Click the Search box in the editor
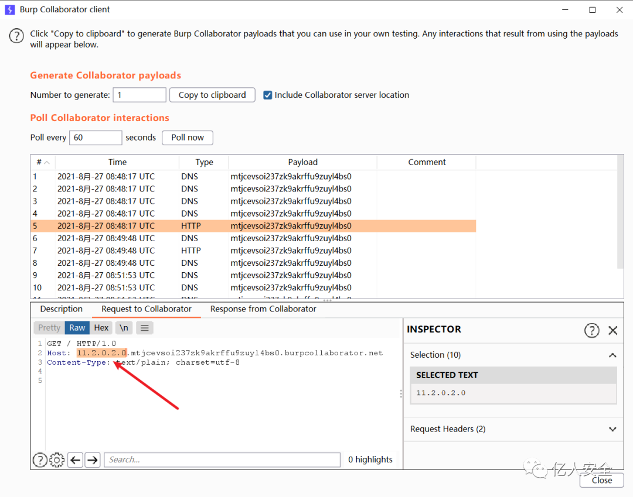633x497 pixels. (222, 460)
